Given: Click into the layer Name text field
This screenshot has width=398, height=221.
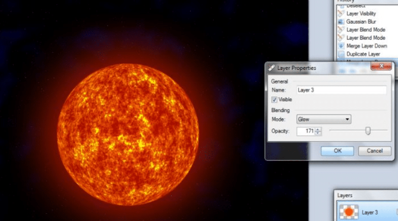Looking at the screenshot, I should pos(342,90).
